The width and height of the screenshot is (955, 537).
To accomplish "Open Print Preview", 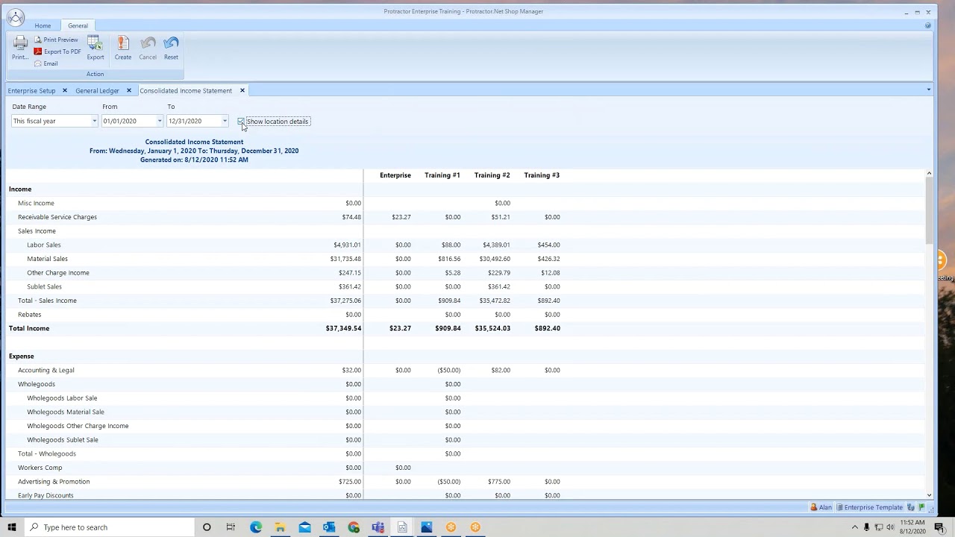I will [x=56, y=40].
